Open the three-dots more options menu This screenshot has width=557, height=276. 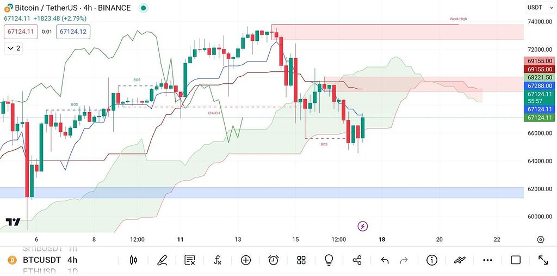click(487, 260)
